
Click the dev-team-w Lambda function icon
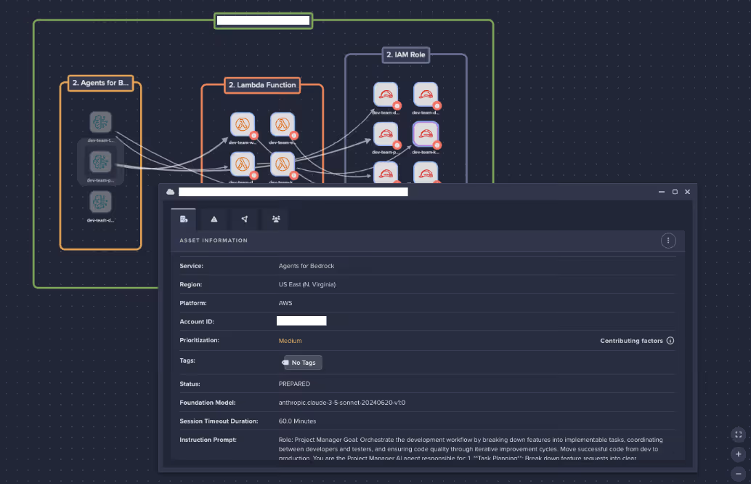[243, 124]
